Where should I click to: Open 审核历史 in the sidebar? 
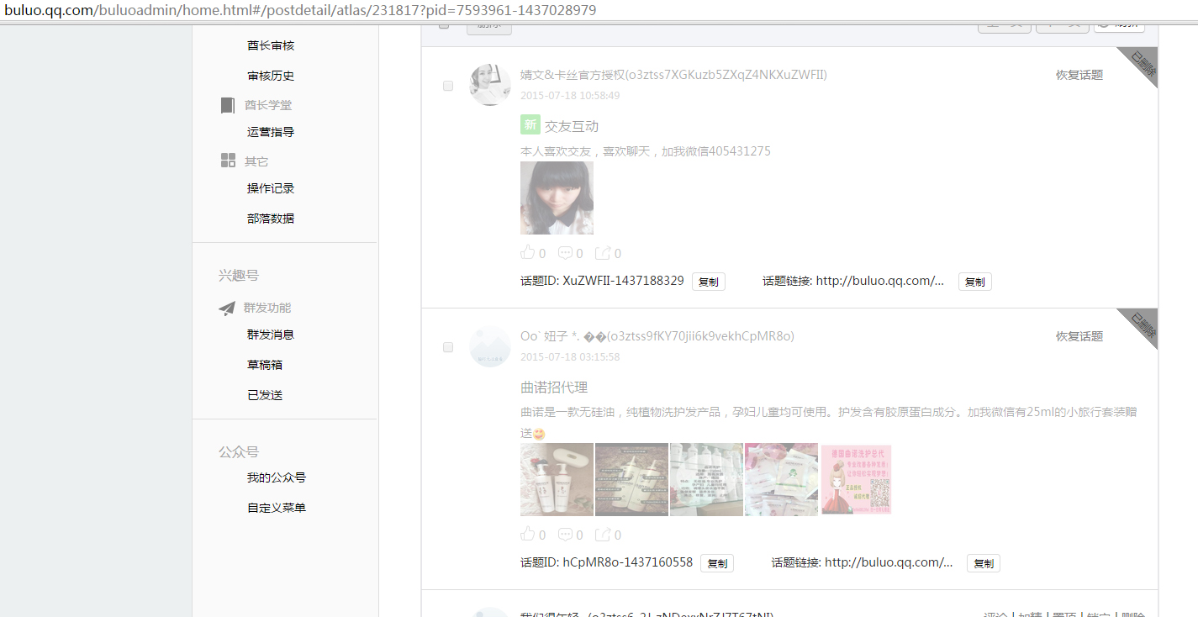271,76
